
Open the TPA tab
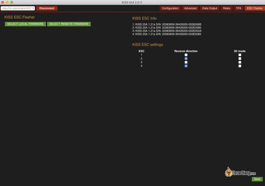[239, 8]
